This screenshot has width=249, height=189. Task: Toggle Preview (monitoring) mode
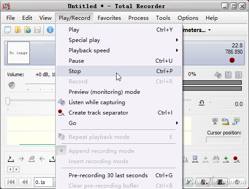(x=119, y=92)
